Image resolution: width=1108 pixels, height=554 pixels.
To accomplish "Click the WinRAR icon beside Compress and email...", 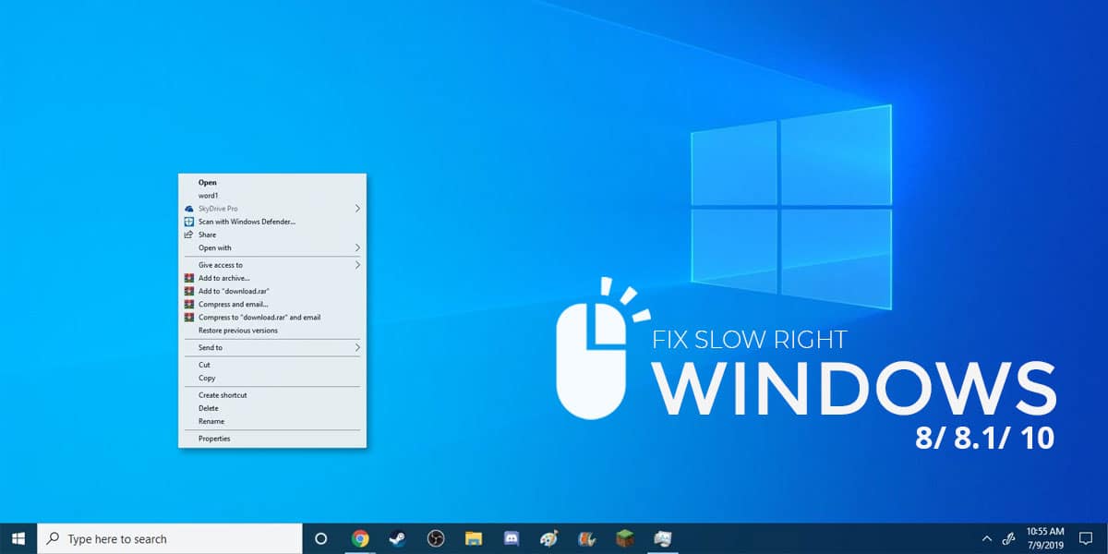I will [189, 304].
